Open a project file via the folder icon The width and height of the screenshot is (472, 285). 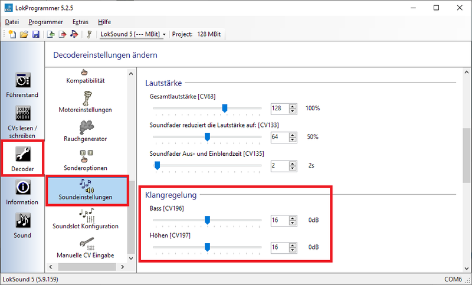pos(24,34)
